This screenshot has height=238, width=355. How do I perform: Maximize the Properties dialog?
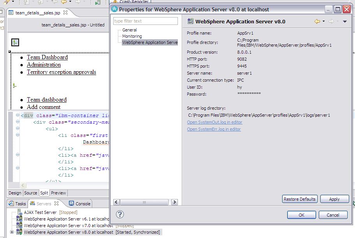[x=337, y=9]
